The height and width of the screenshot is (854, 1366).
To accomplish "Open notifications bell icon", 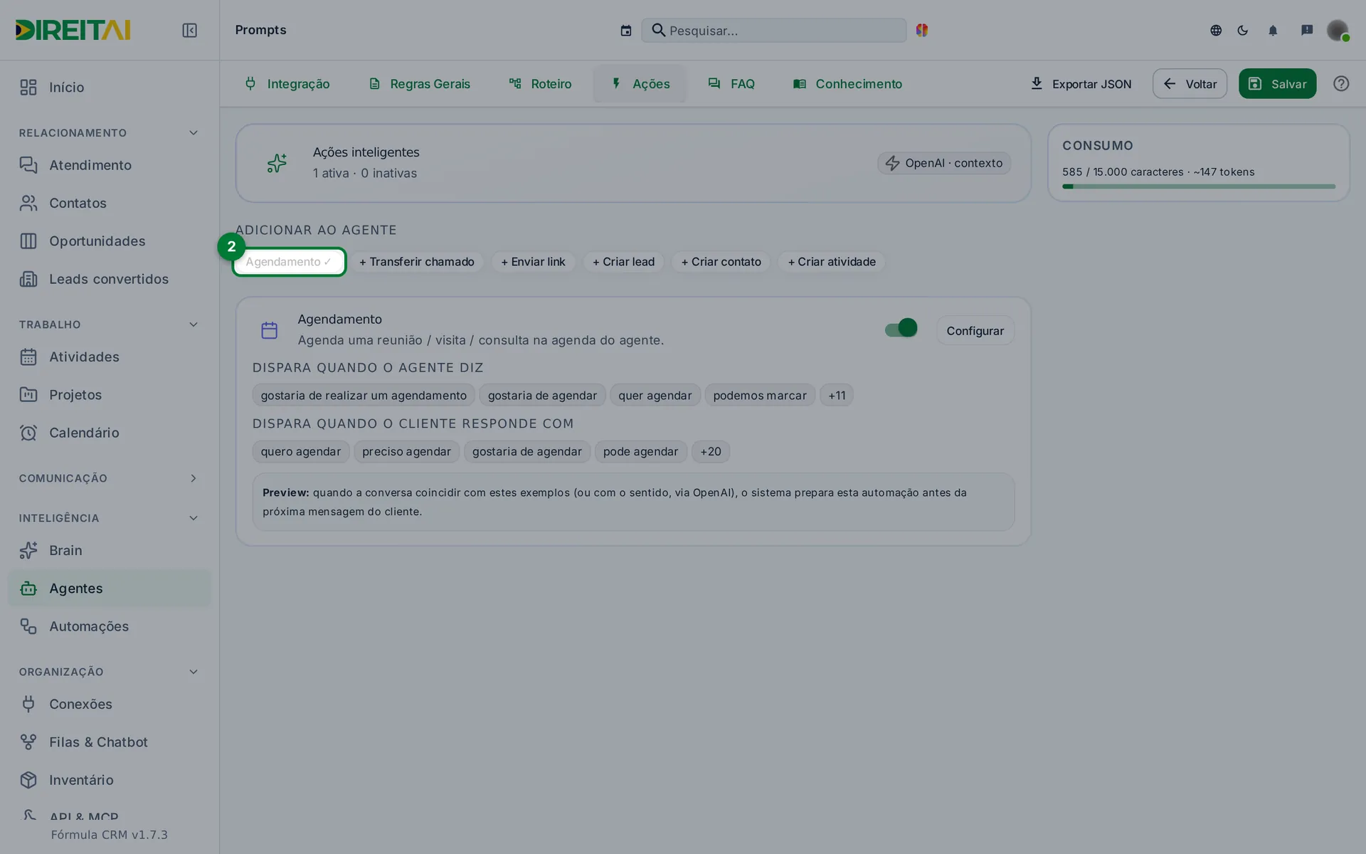I will click(x=1273, y=30).
